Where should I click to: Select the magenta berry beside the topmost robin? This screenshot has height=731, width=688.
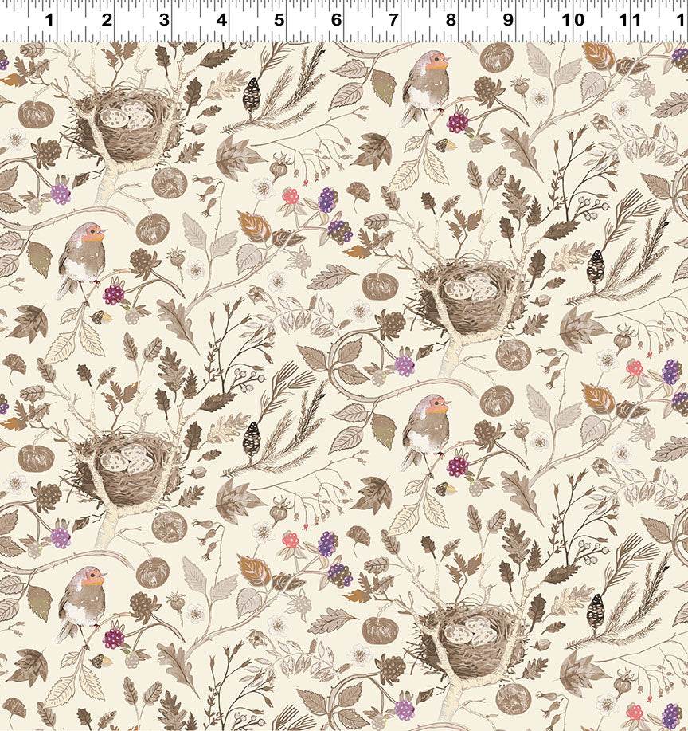click(457, 122)
